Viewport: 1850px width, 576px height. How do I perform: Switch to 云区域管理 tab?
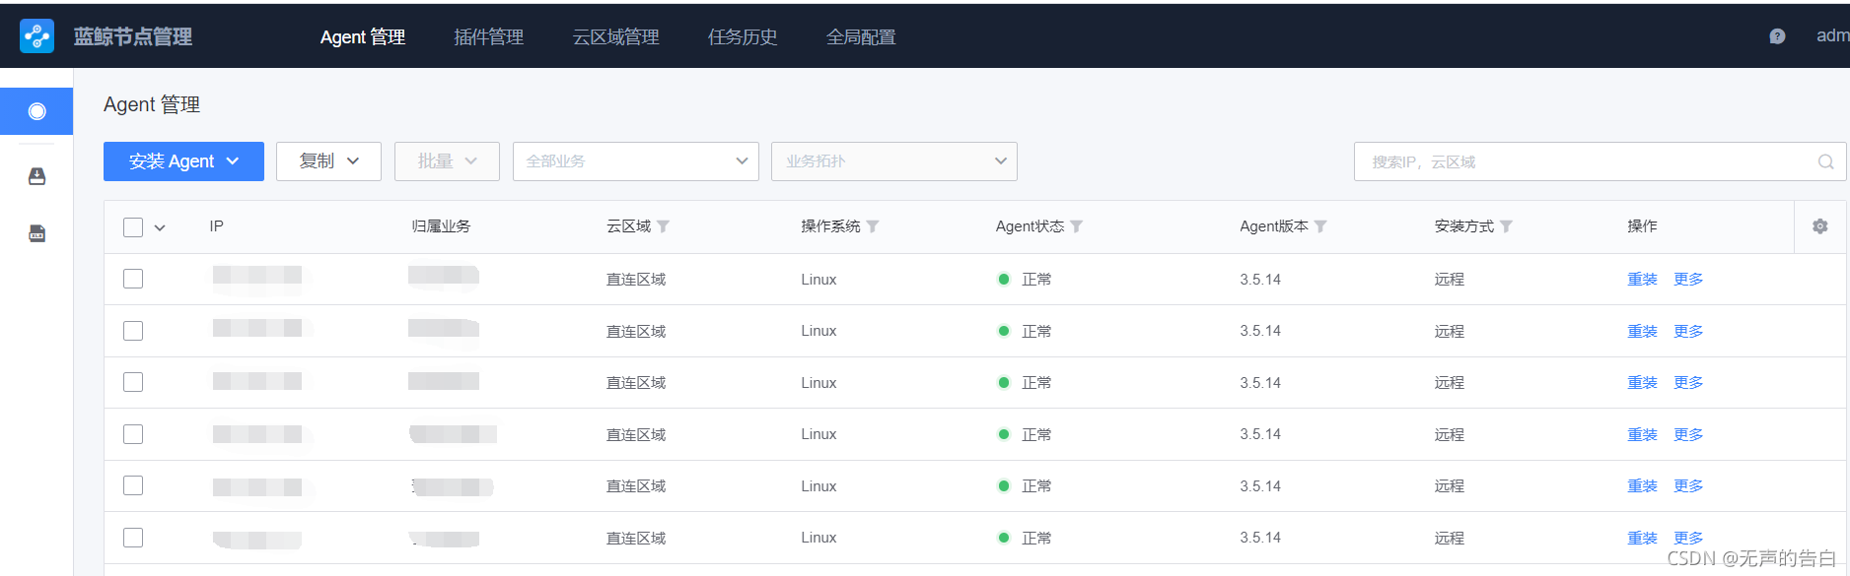click(x=615, y=36)
